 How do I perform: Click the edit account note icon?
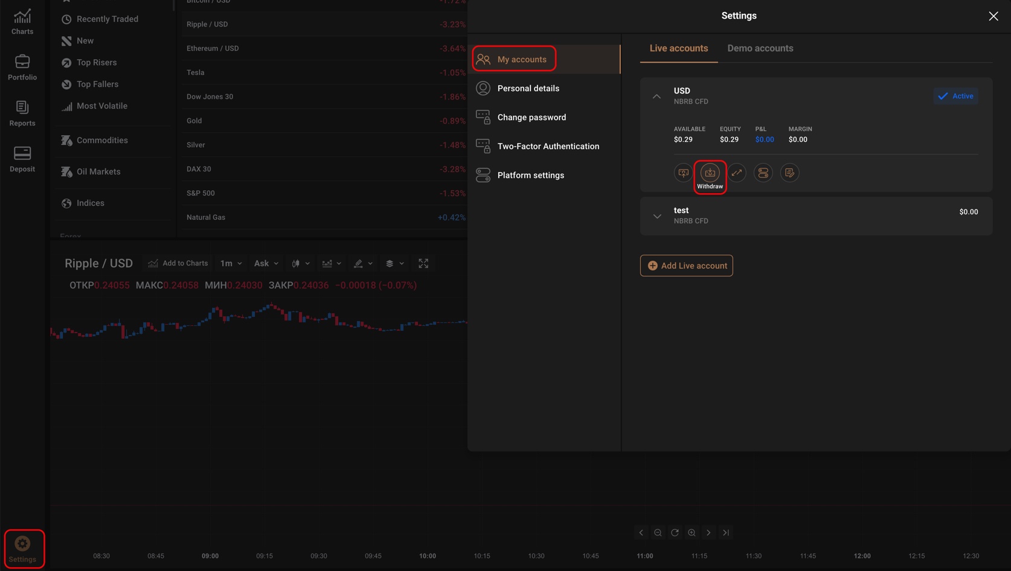click(789, 173)
